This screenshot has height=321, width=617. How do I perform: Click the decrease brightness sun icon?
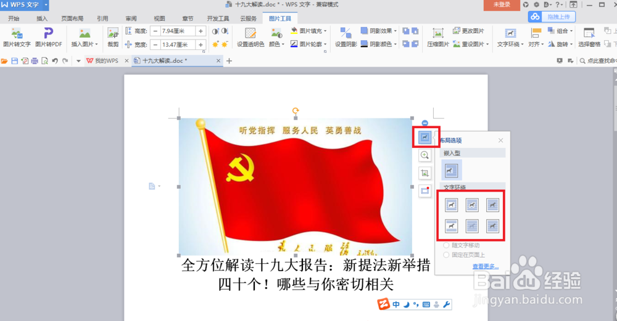tap(225, 44)
